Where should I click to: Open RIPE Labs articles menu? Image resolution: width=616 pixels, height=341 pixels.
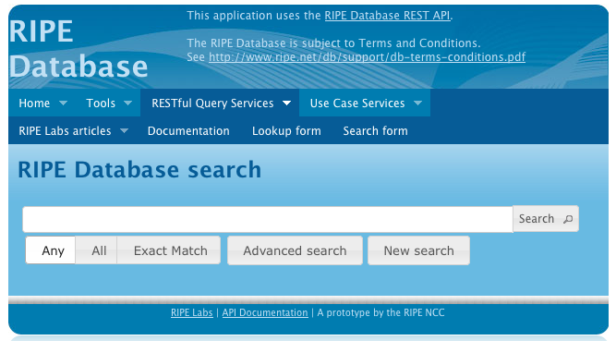(x=65, y=130)
